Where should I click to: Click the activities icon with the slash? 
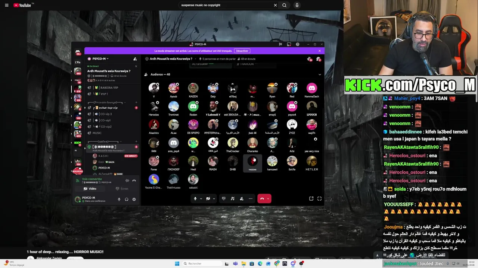tap(233, 199)
